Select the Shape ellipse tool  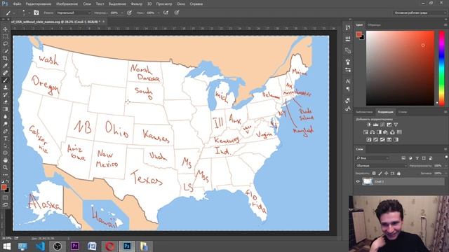[6, 153]
